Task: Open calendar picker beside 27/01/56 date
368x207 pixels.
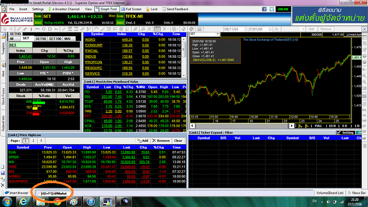Action: [270, 29]
